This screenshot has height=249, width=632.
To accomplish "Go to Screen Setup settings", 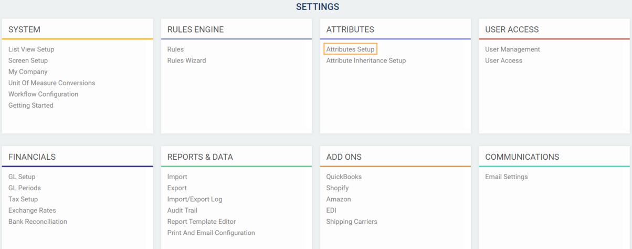I will tap(28, 60).
